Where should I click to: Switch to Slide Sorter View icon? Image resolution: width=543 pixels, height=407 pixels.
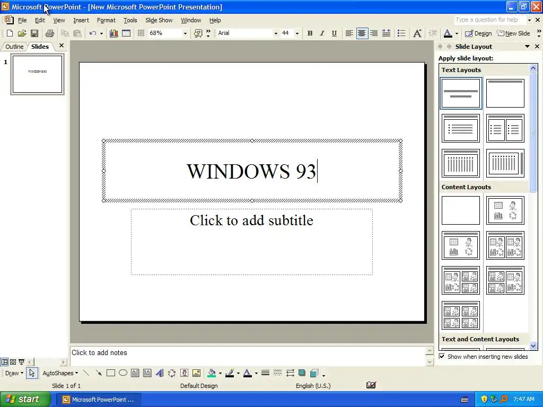[13, 362]
